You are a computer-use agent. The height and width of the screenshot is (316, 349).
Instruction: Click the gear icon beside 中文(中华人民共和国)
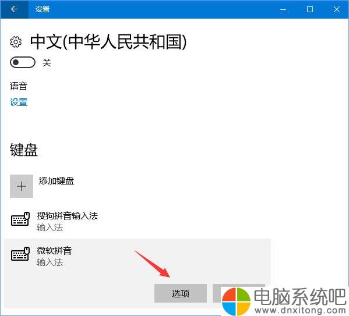16,41
